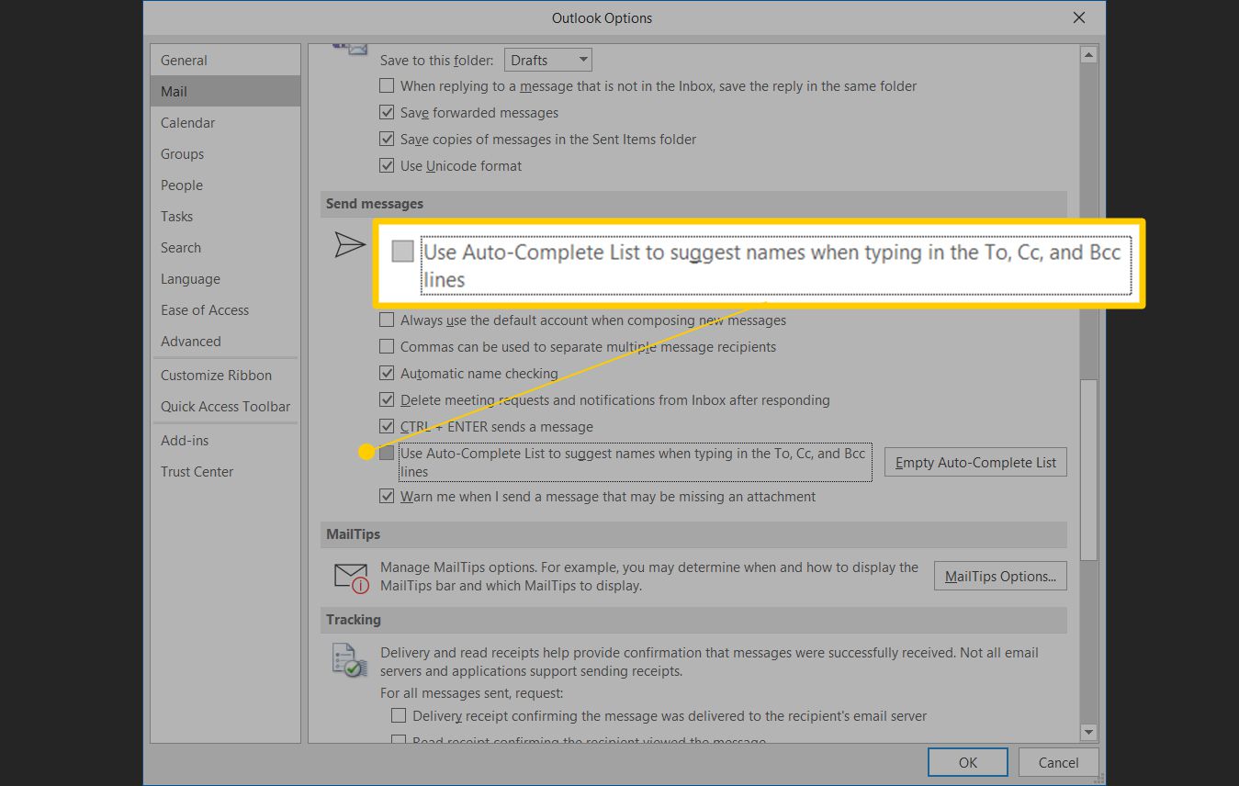Enable commas to separate message recipients
1239x786 pixels.
(x=387, y=347)
